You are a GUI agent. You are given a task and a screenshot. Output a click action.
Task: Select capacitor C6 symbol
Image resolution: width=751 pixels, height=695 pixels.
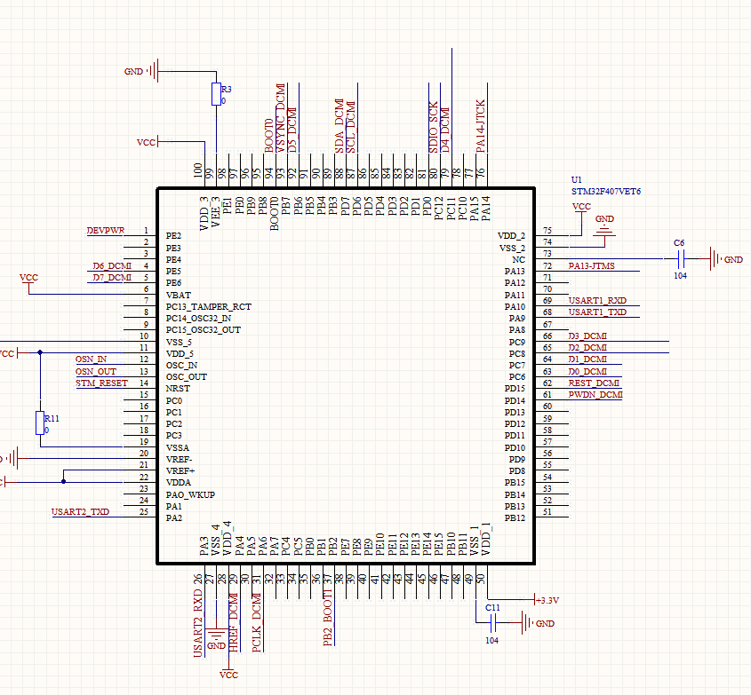681,259
